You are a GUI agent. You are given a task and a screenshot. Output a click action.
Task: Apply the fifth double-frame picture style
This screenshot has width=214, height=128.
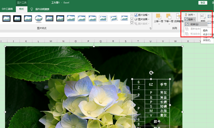pyautogui.click(x=49, y=18)
